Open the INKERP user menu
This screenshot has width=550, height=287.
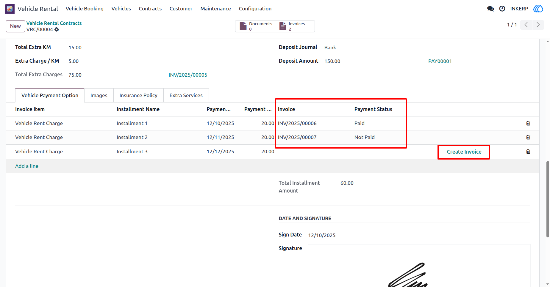tap(519, 9)
